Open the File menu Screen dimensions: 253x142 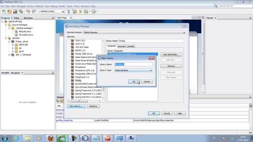click(2, 6)
